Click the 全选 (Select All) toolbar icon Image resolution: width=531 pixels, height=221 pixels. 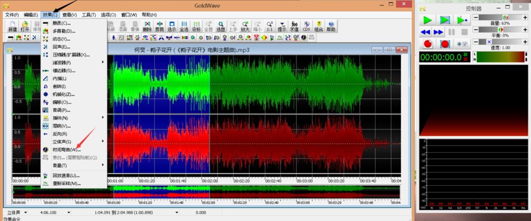click(184, 26)
